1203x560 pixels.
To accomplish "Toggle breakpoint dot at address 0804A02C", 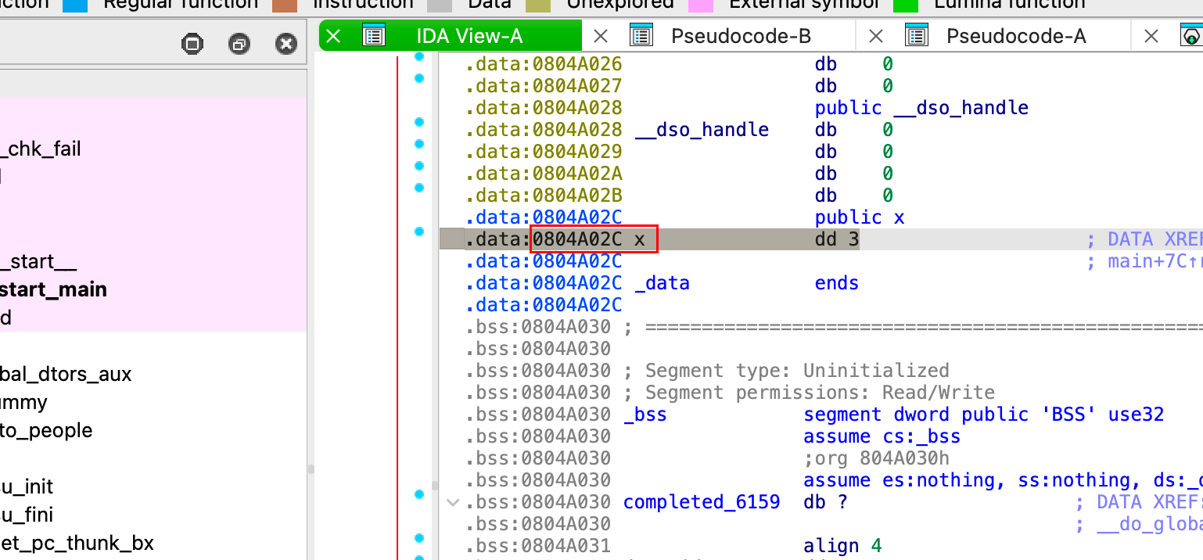I will tap(418, 232).
